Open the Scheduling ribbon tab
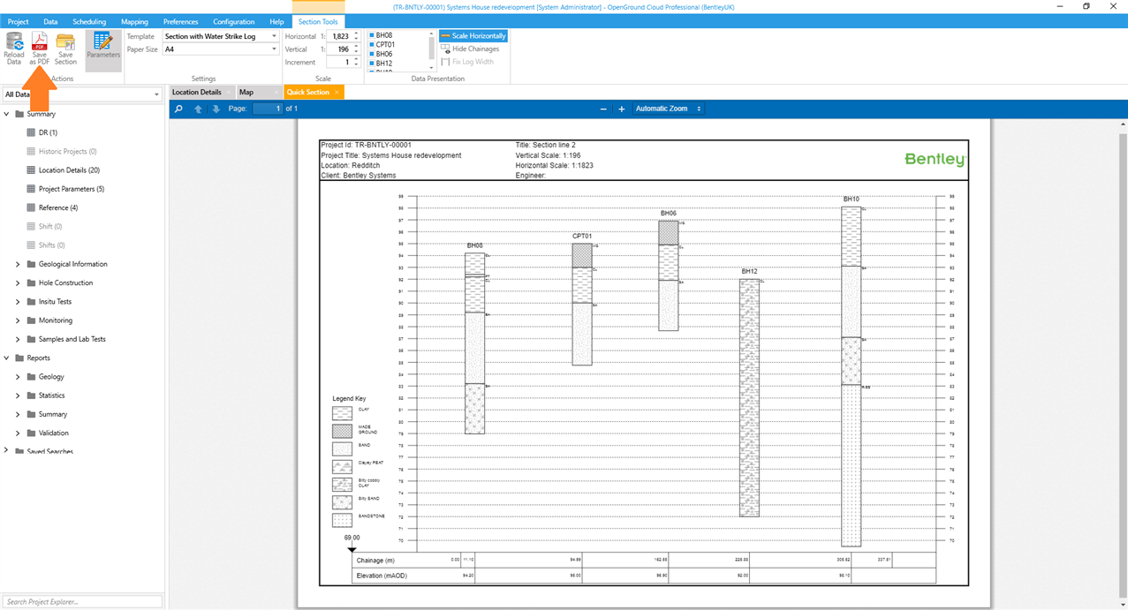Viewport: 1128px width, 610px height. pos(89,21)
